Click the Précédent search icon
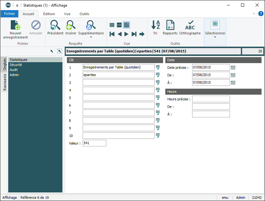 (55, 25)
